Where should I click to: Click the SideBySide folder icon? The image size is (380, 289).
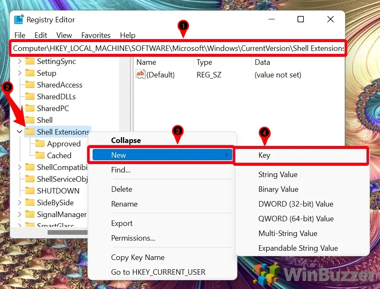30,202
